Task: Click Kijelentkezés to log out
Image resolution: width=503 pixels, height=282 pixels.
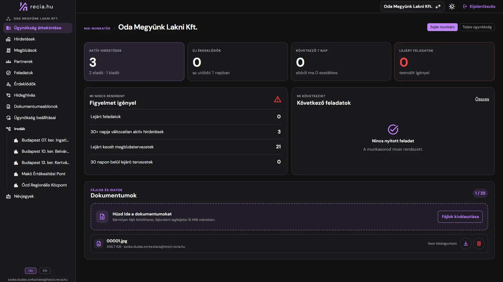Action: [479, 7]
